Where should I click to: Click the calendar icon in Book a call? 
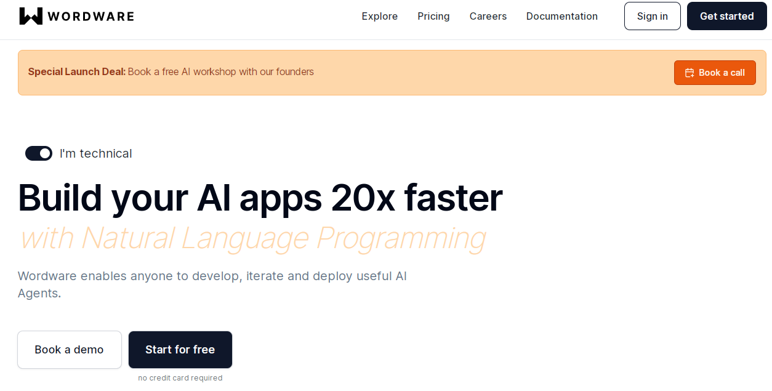click(690, 73)
